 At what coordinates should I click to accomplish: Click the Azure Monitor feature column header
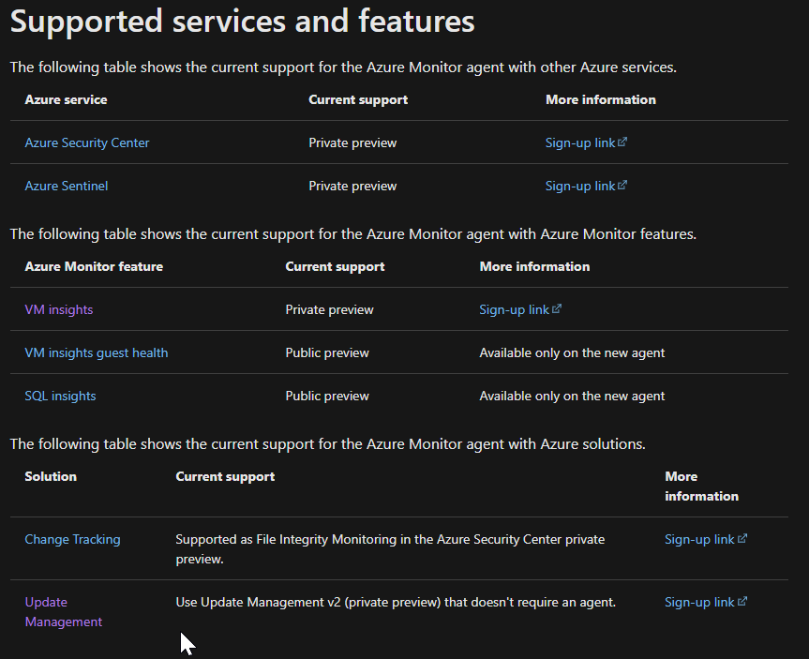tap(94, 266)
